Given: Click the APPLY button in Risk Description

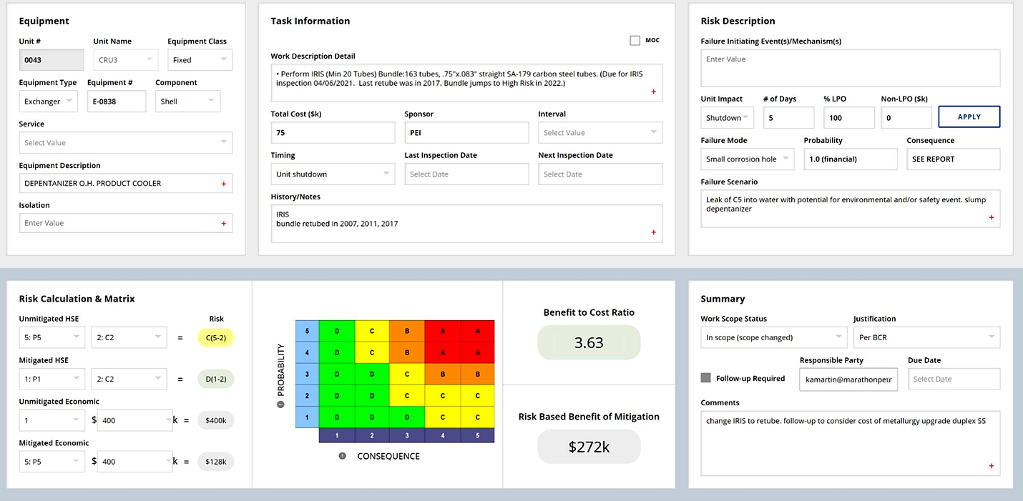Looking at the screenshot, I should click(x=969, y=116).
